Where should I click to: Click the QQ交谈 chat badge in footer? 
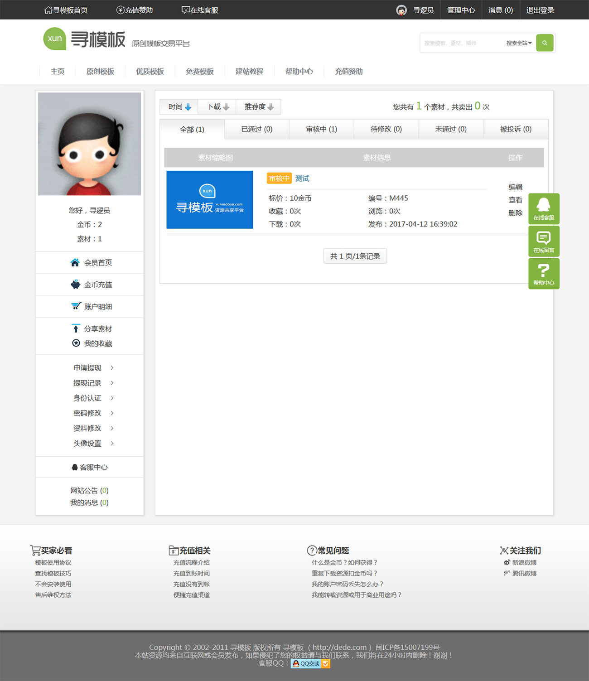coord(310,663)
